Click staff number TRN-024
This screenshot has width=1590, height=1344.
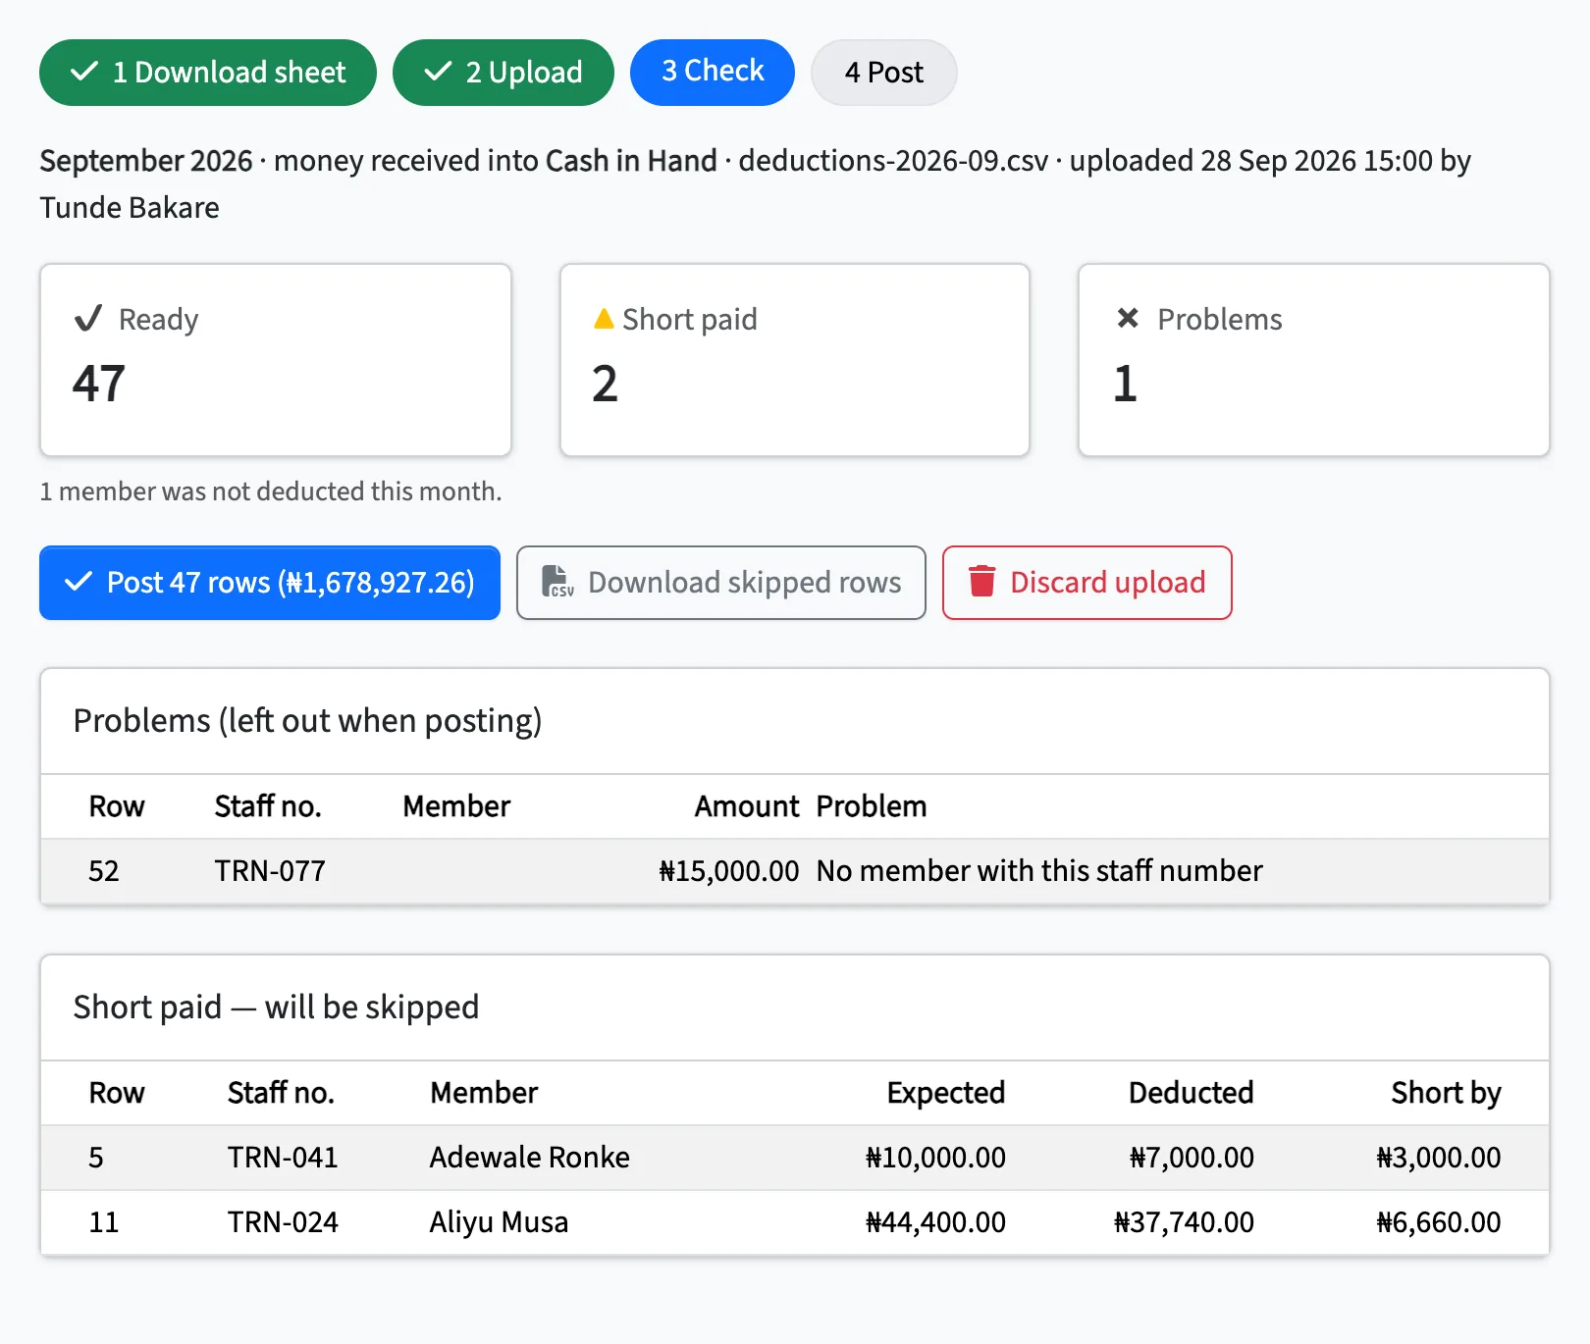point(283,1222)
